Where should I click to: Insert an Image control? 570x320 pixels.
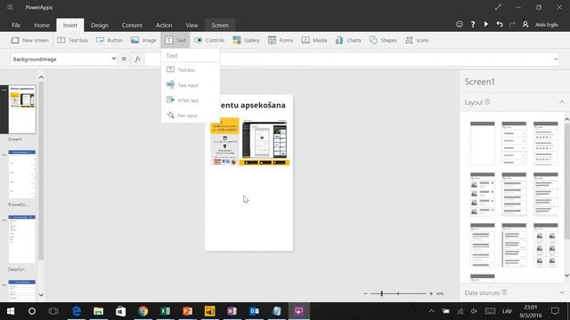click(143, 40)
